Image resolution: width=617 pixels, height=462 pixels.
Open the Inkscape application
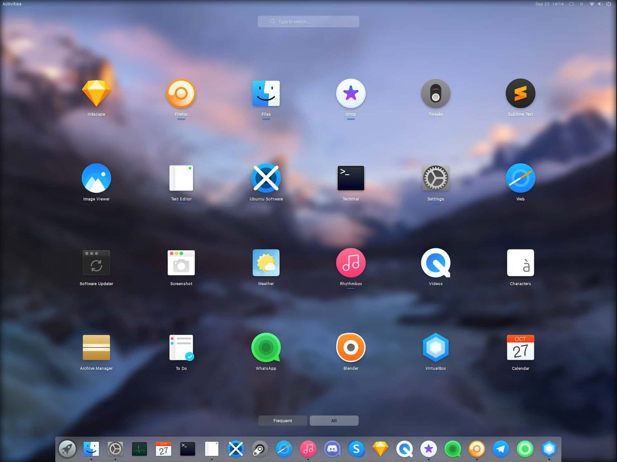(96, 94)
